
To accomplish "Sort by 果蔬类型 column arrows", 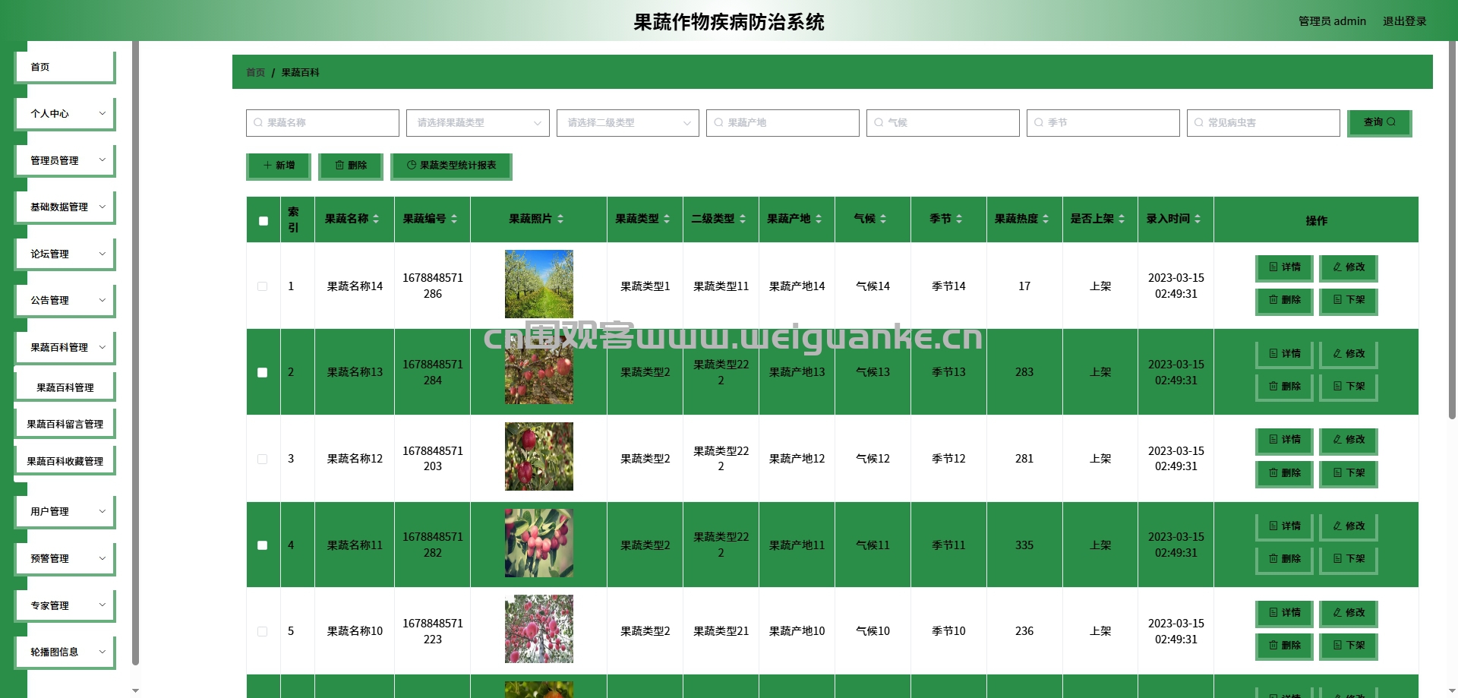I will pos(667,219).
